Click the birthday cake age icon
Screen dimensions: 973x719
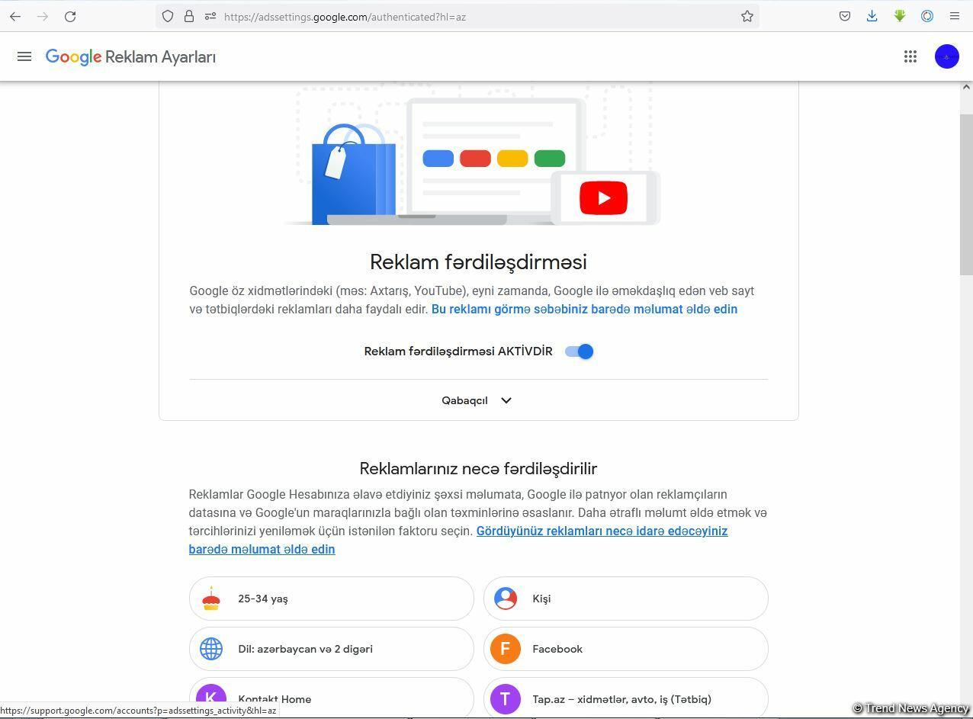coord(211,599)
